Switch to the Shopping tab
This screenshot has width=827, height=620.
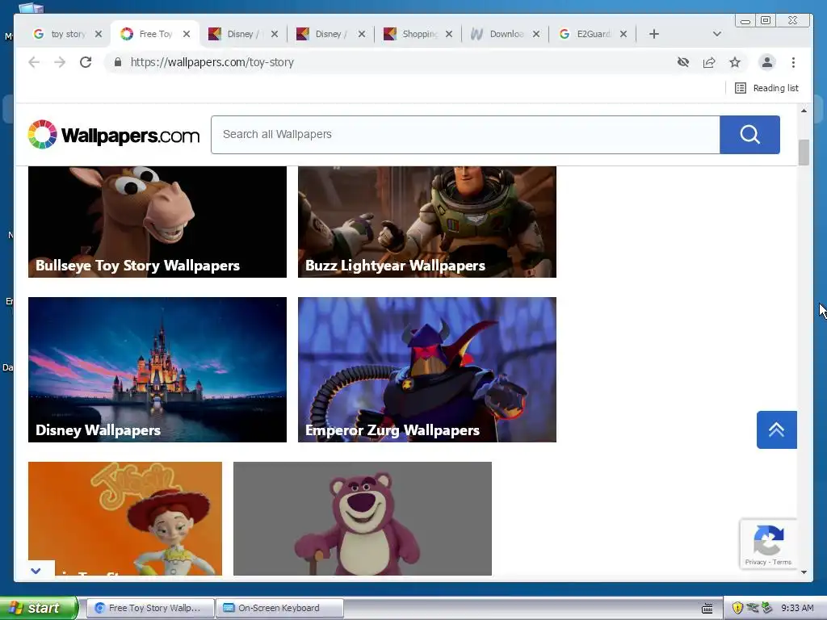tap(419, 34)
